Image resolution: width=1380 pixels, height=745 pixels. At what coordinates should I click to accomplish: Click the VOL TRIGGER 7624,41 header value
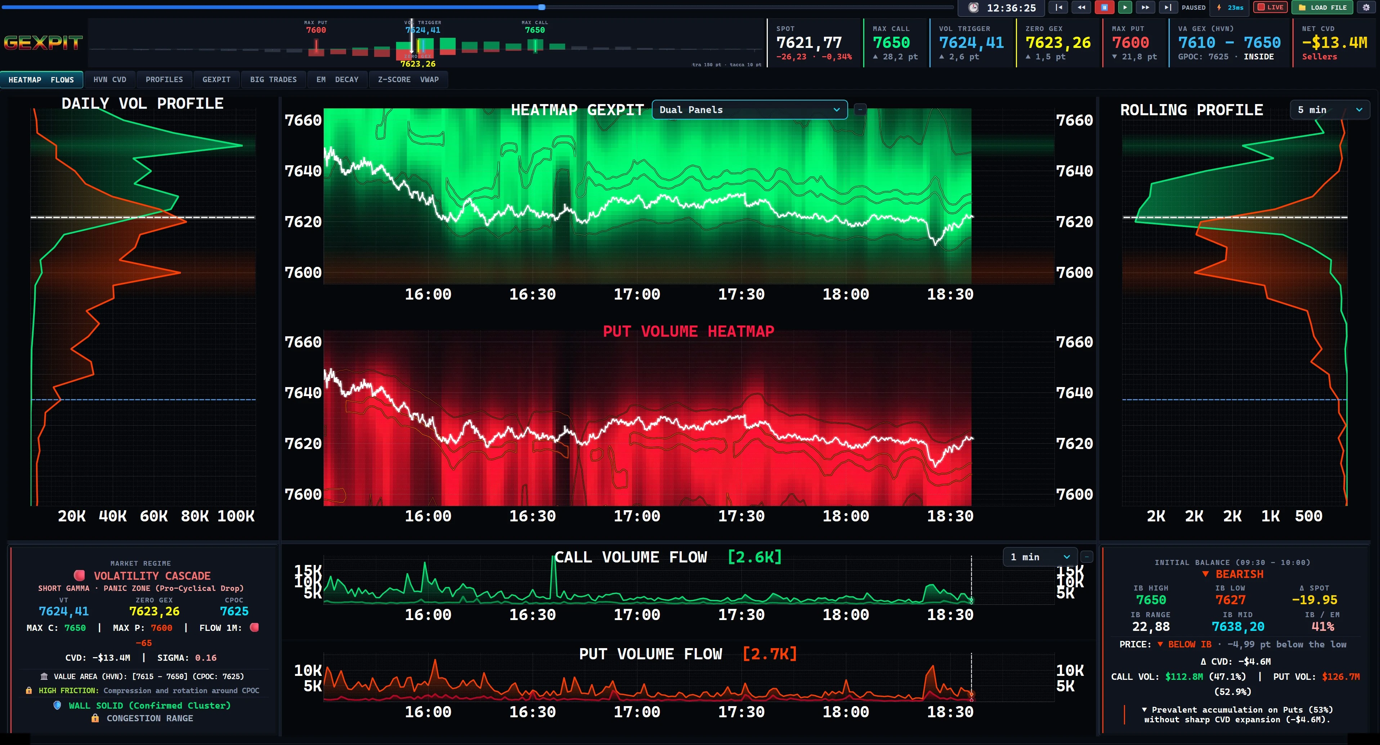[x=971, y=43]
